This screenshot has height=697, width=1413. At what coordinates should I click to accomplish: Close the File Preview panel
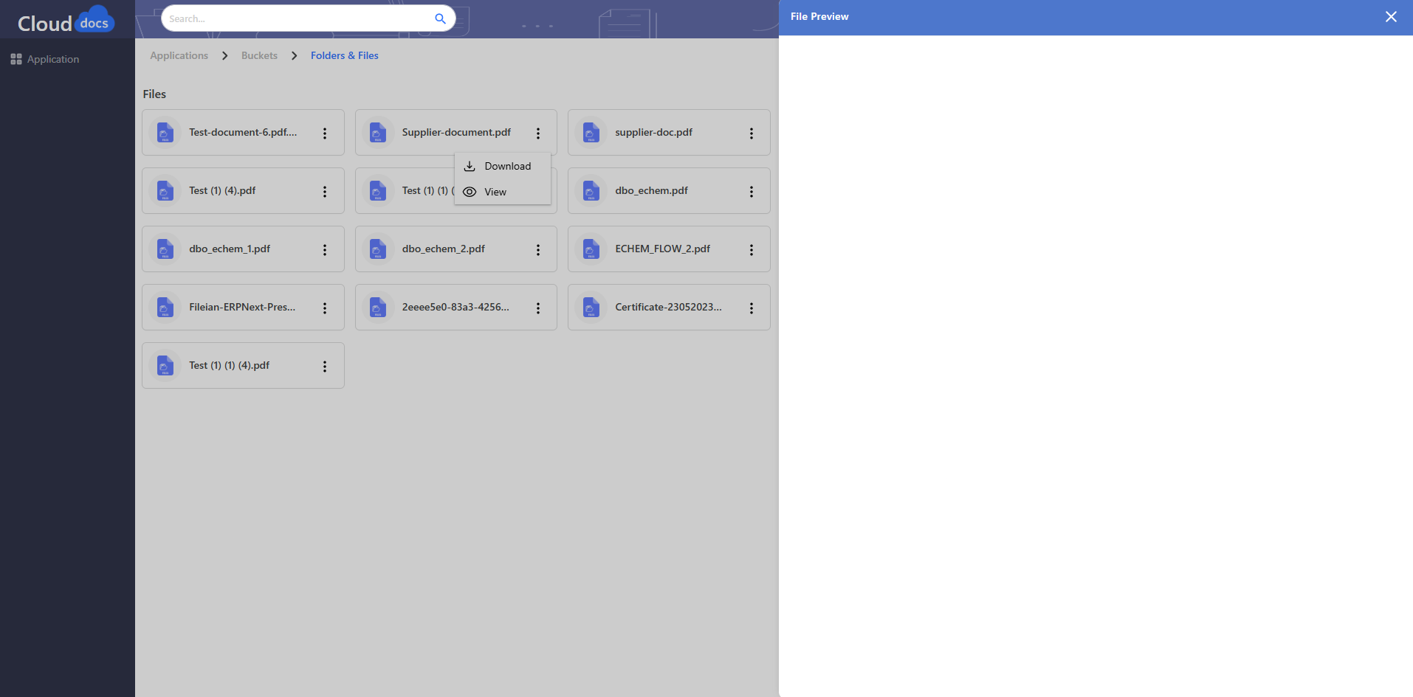tap(1391, 17)
